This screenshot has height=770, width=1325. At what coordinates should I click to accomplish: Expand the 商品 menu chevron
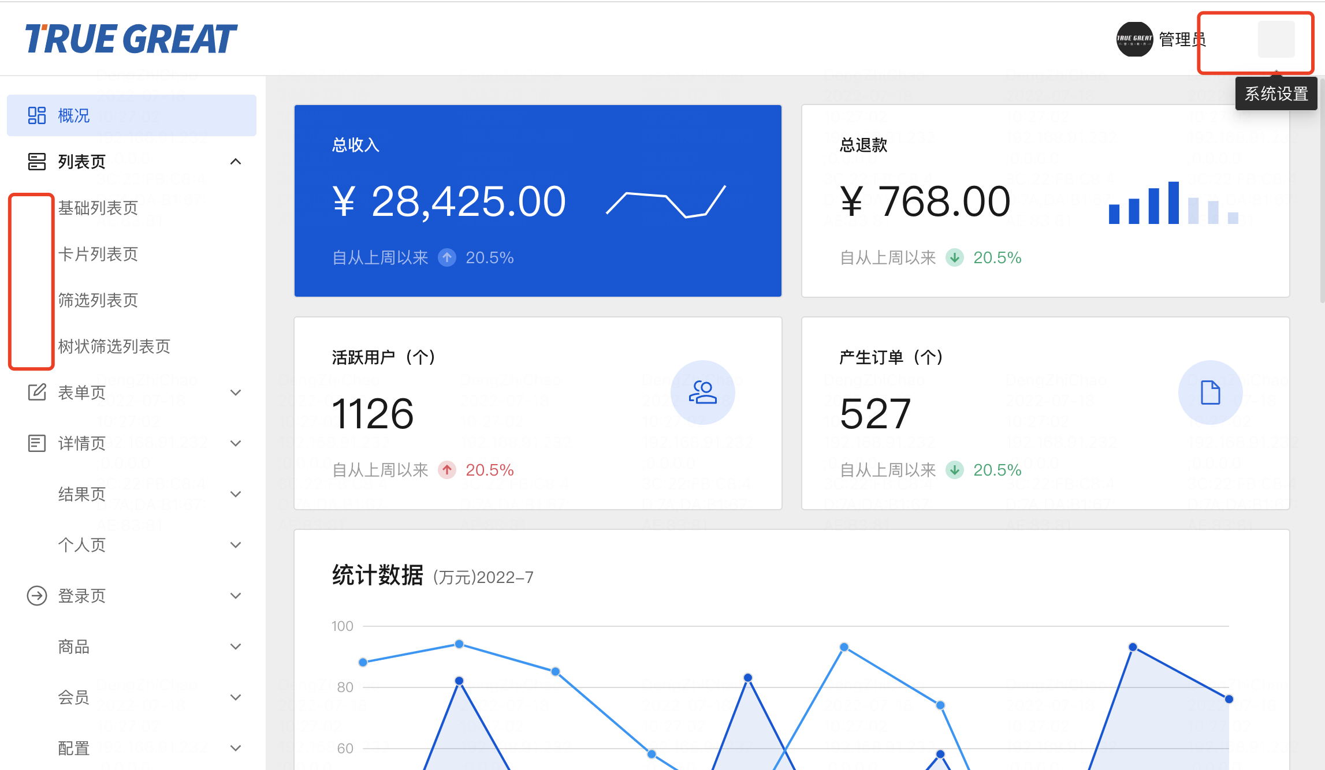click(236, 646)
